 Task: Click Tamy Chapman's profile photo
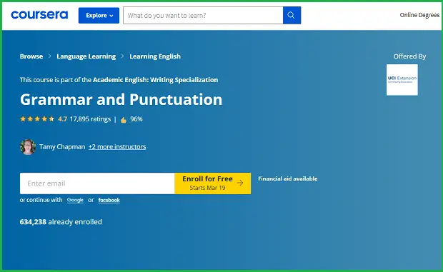28,147
